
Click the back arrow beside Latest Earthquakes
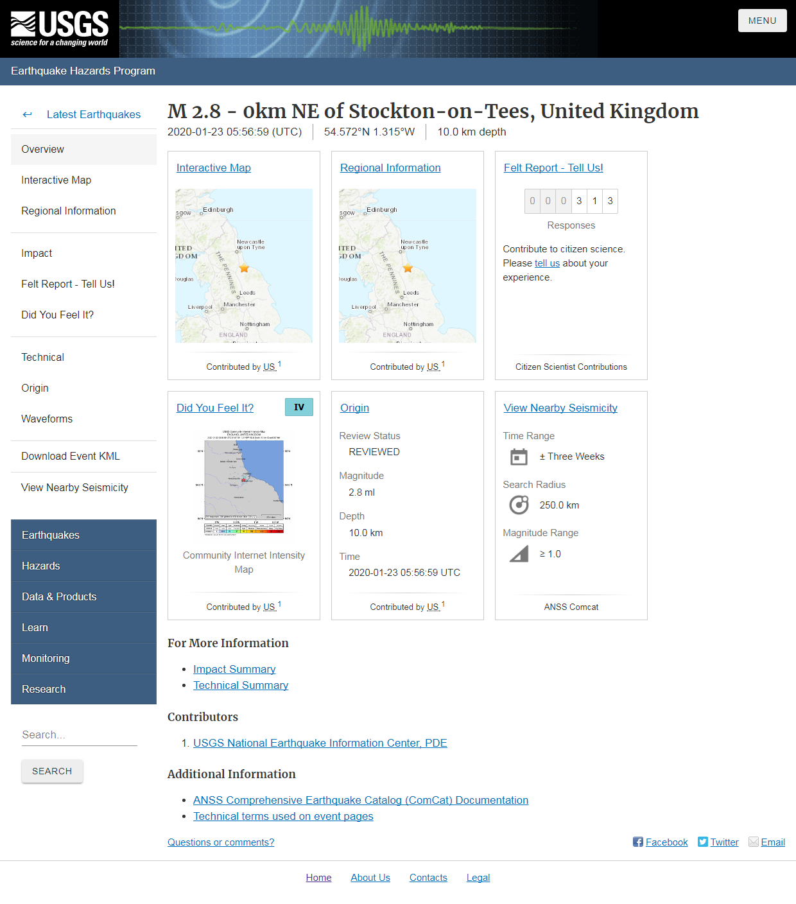click(27, 114)
